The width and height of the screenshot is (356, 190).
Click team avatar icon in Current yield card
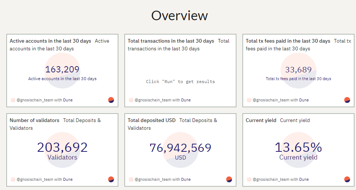pos(249,179)
